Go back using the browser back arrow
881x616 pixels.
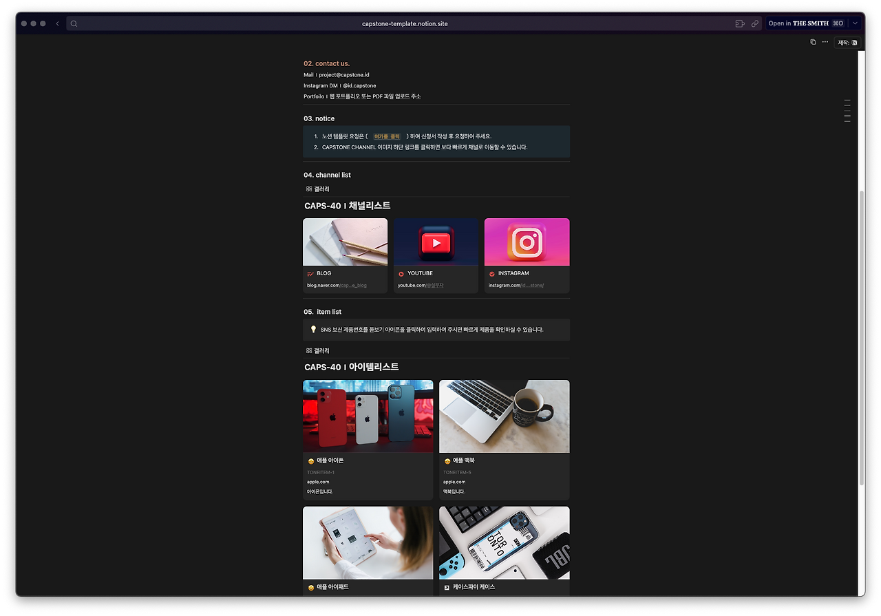click(x=57, y=23)
